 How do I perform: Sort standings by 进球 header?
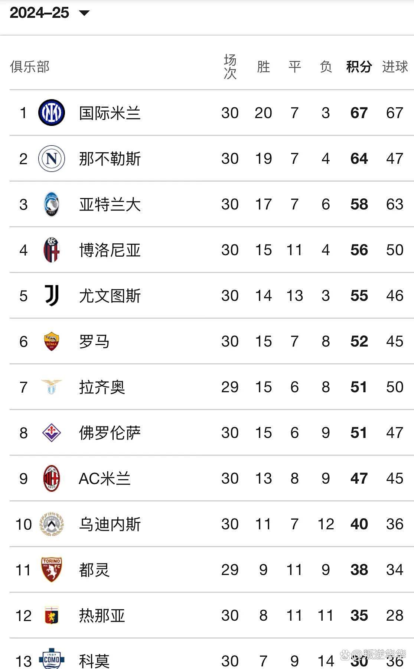click(395, 67)
